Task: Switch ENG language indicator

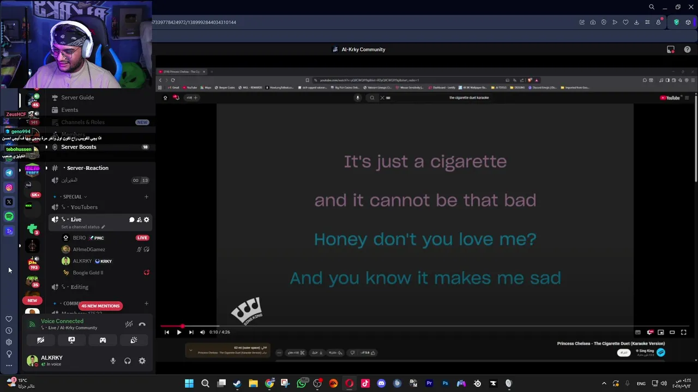Action: [641, 383]
